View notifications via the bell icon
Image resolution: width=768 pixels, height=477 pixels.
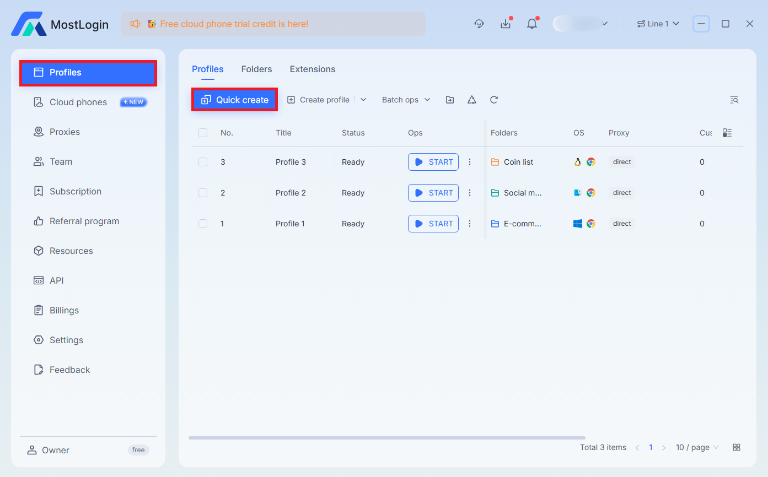(x=531, y=24)
